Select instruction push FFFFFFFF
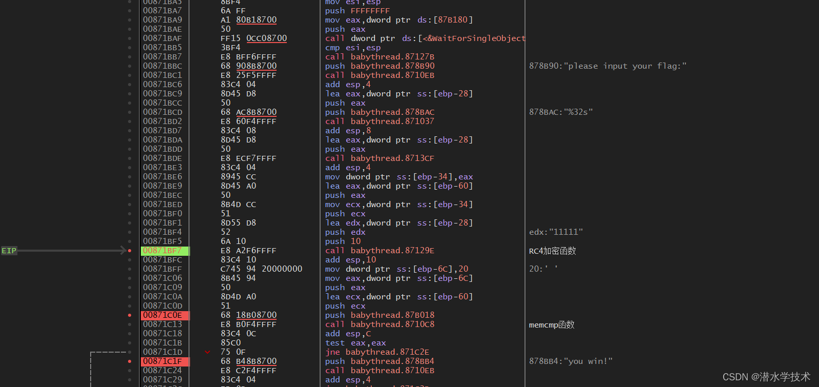The image size is (819, 387). click(357, 11)
